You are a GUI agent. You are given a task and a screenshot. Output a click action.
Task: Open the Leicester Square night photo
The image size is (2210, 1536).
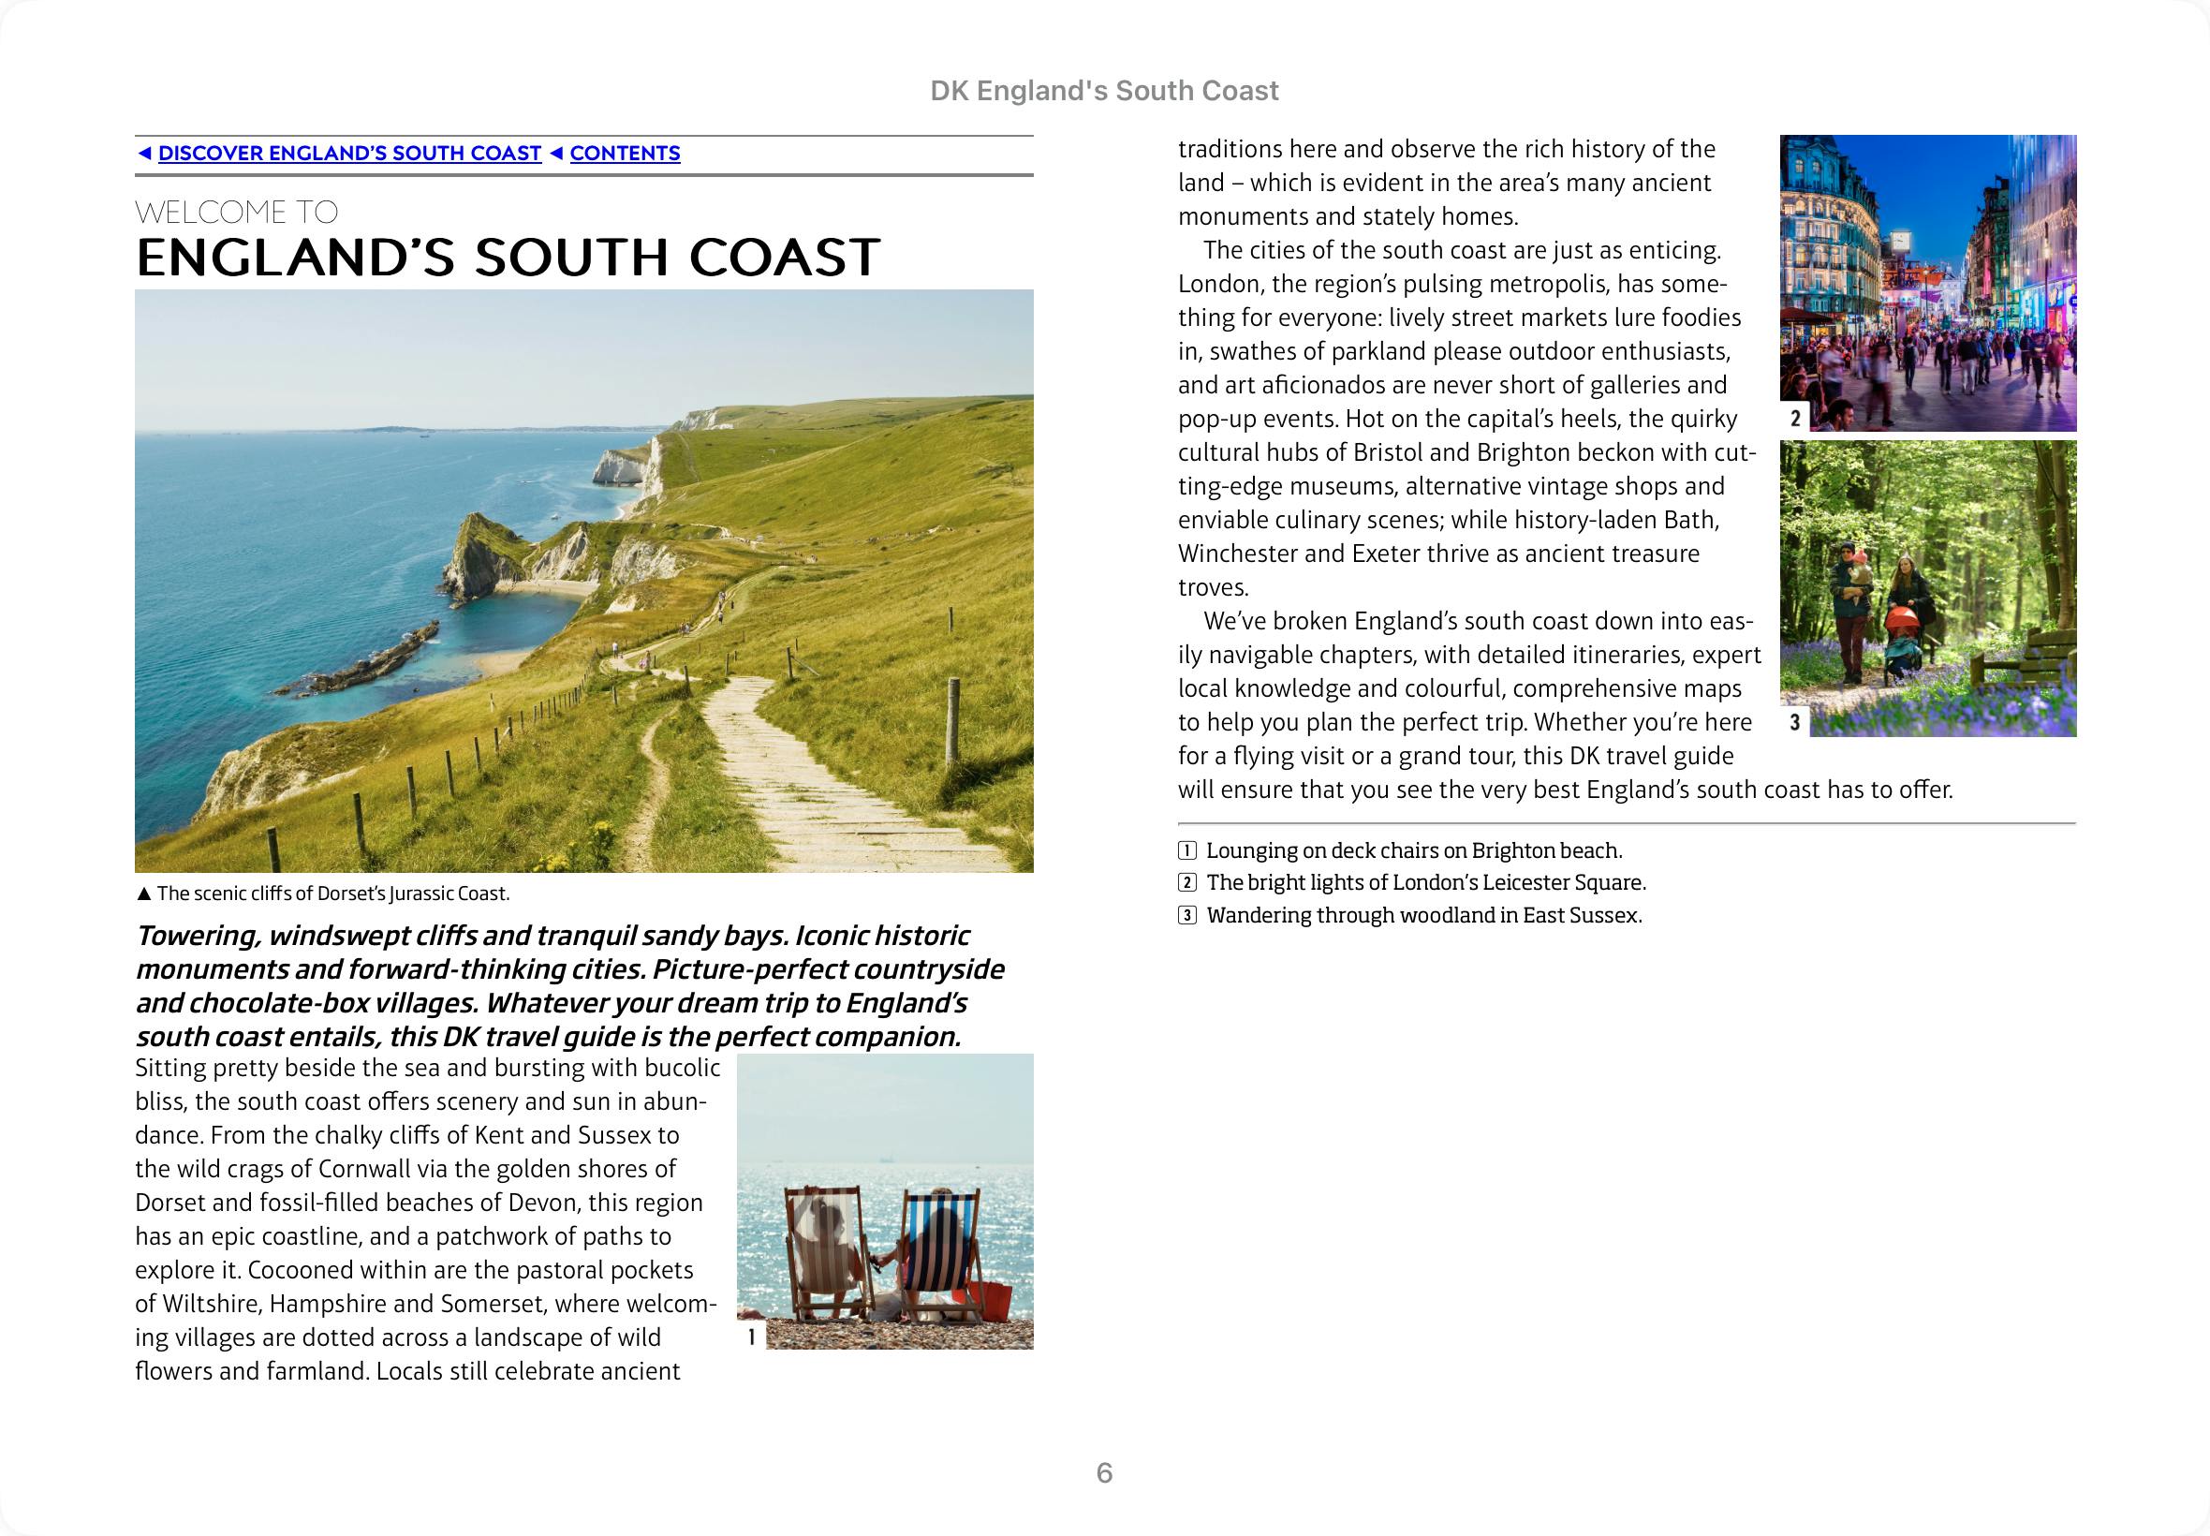click(1927, 282)
